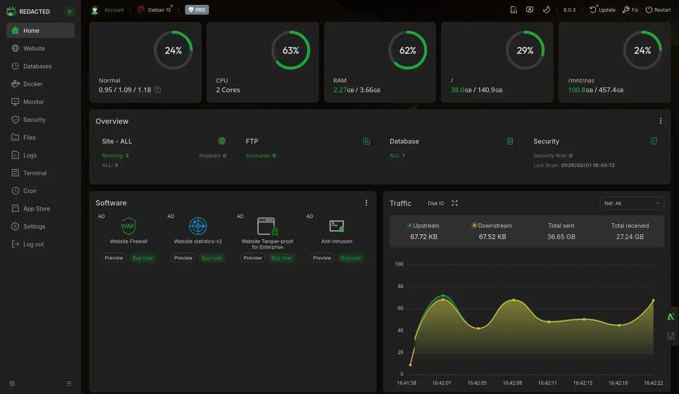679x394 pixels.
Task: Click Security Risk: 0
Action: [553, 155]
